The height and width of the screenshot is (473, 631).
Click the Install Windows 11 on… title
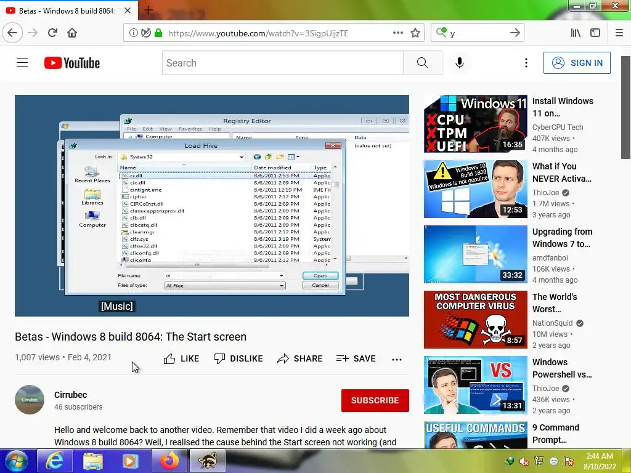tap(563, 107)
